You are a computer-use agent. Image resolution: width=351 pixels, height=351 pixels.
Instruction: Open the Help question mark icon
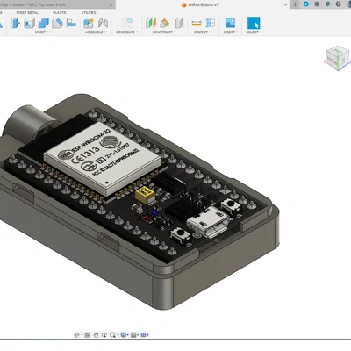pos(339,4)
